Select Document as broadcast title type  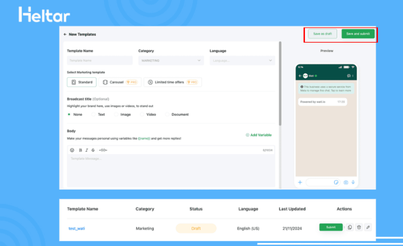(x=167, y=114)
